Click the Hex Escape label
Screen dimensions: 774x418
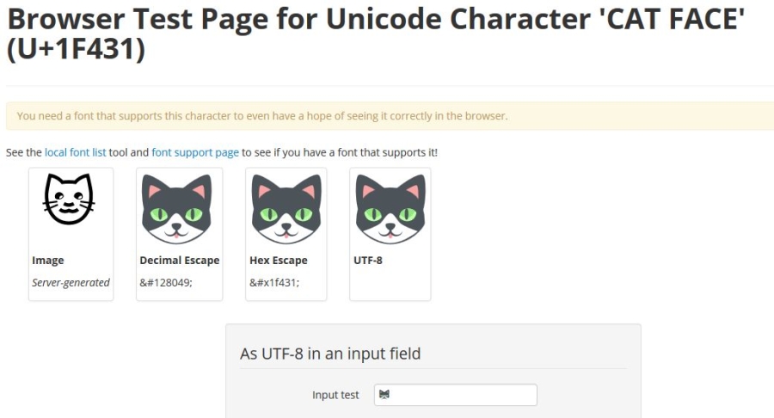click(278, 261)
